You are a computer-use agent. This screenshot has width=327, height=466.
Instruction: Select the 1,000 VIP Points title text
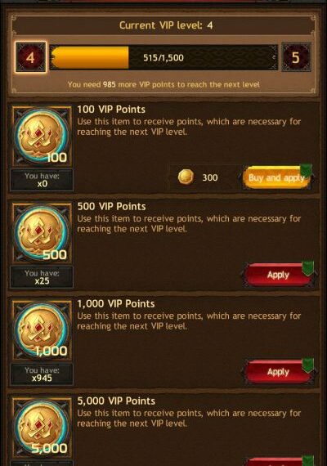tap(116, 304)
